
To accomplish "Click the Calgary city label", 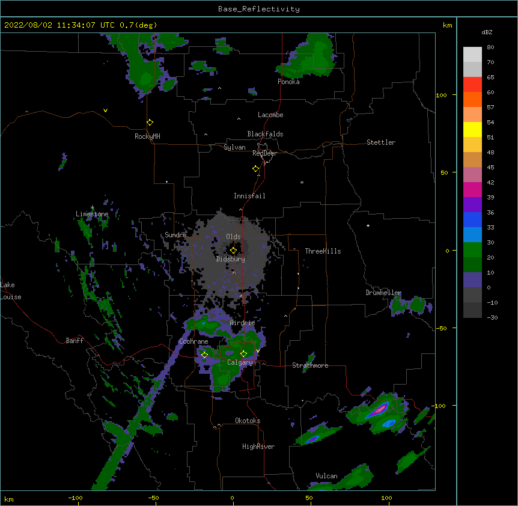I will point(240,362).
